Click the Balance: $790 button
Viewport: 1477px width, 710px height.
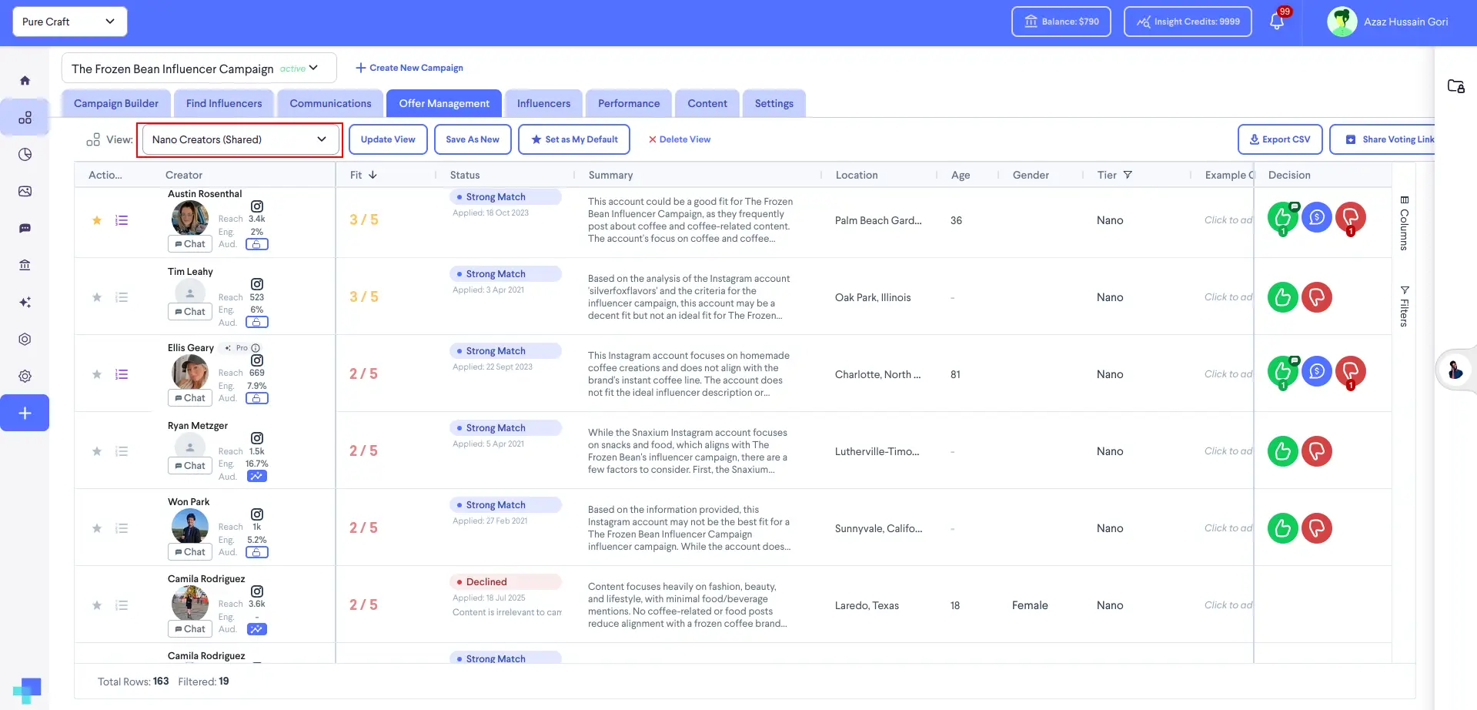1061,22
